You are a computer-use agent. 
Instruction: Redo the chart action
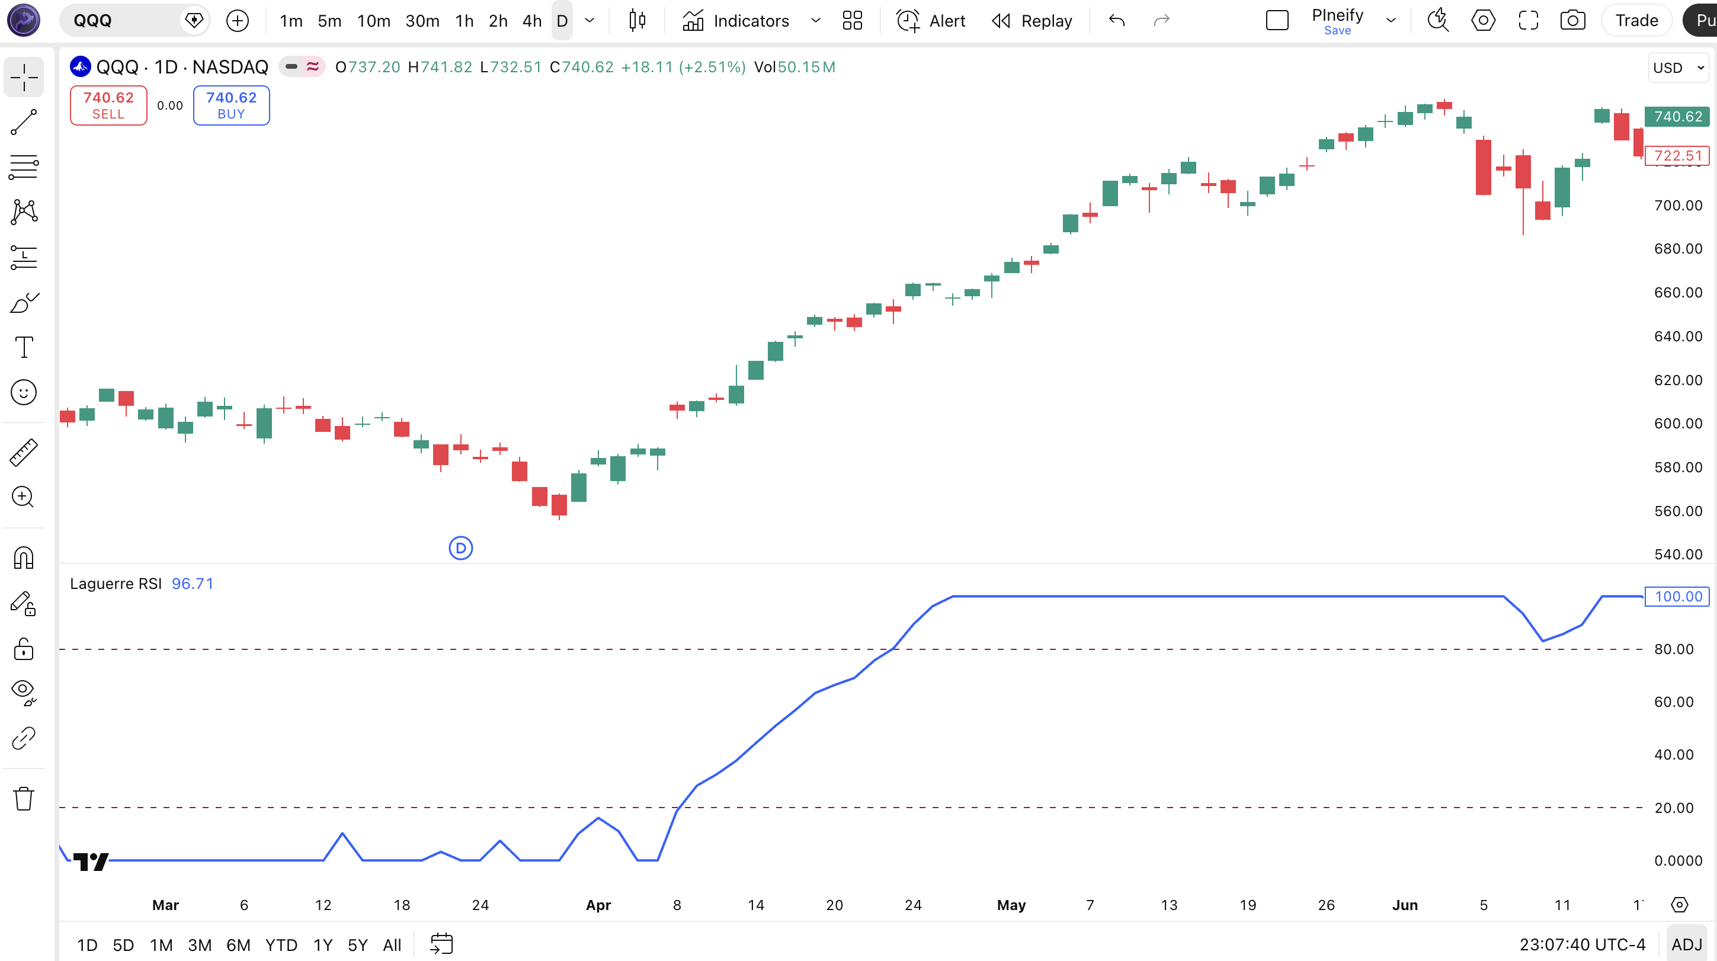(1162, 21)
